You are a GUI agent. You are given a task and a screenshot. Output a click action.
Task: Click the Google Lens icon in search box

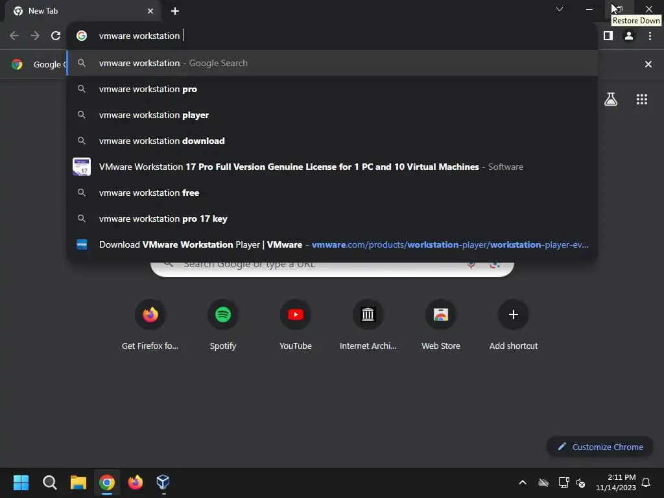coord(494,265)
